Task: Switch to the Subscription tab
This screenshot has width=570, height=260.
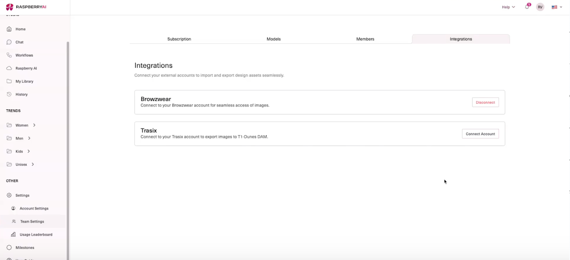Action: 179,39
